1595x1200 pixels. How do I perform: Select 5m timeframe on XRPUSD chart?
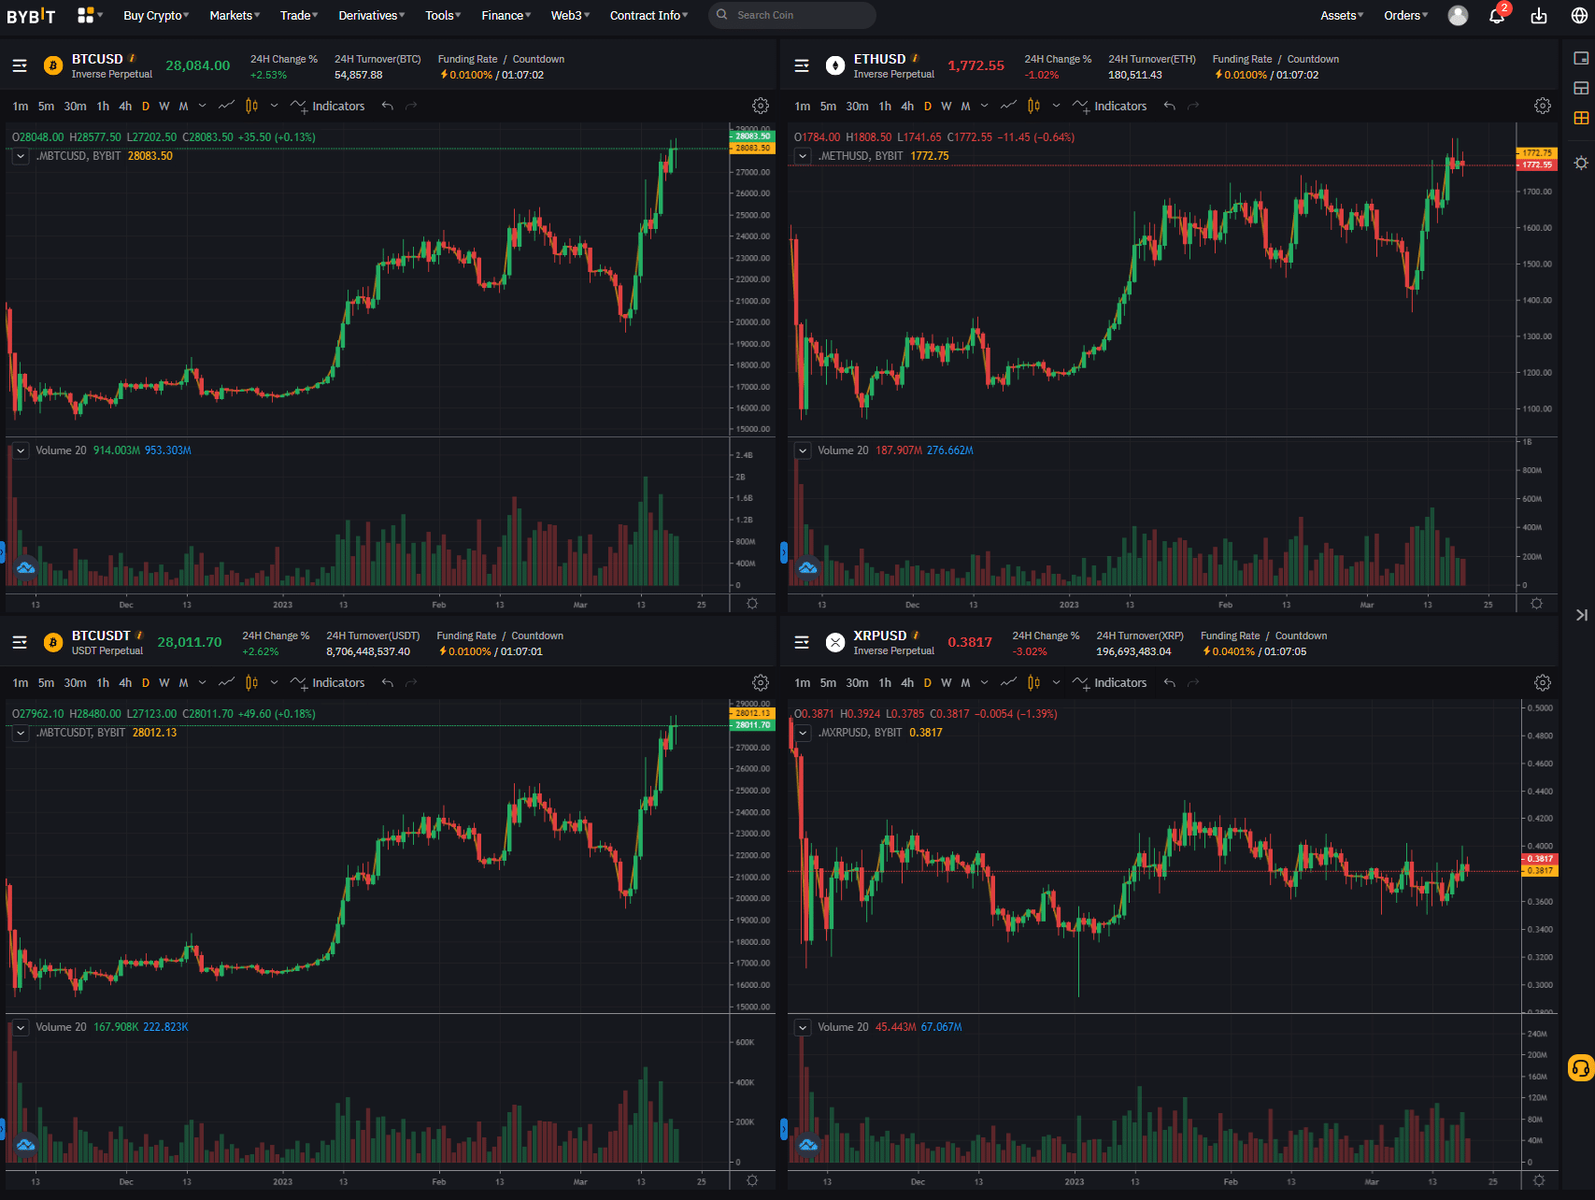(x=828, y=682)
